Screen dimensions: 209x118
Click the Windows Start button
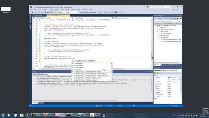click(x=3, y=115)
